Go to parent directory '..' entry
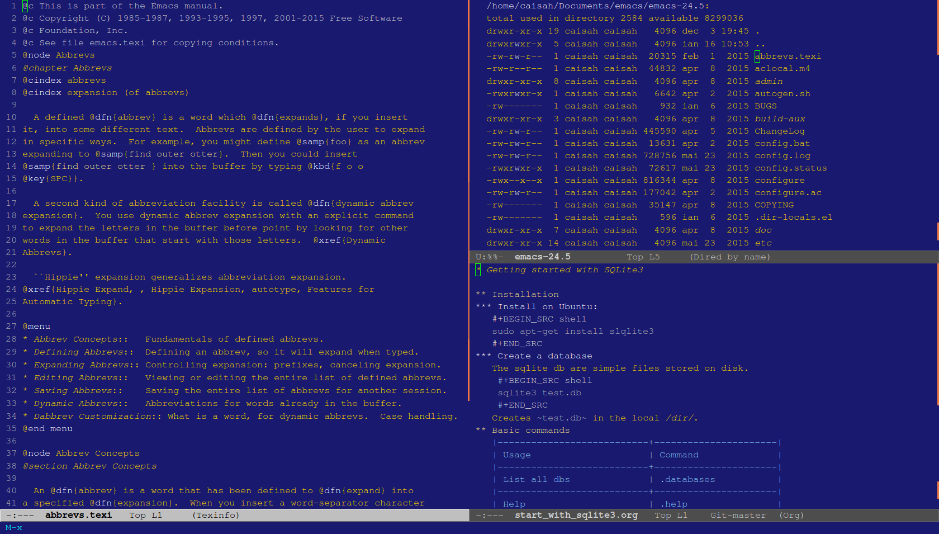Image resolution: width=939 pixels, height=534 pixels. coord(760,44)
